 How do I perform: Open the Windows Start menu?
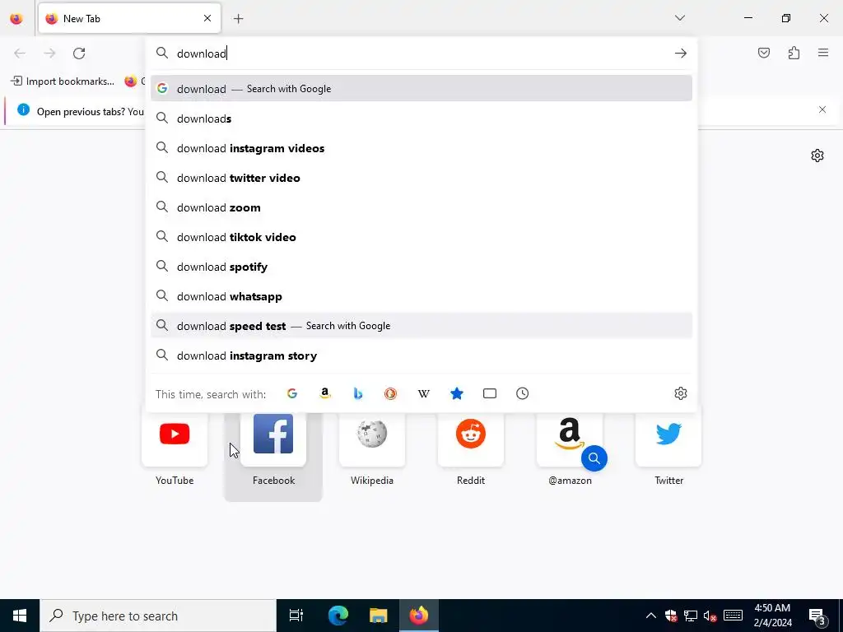point(20,616)
